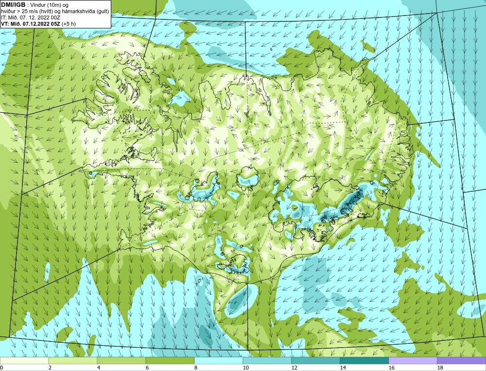Screen dimensions: 486x371
Task: Click the dark green 6–8 m/s legend swatch
Action: 170,361
